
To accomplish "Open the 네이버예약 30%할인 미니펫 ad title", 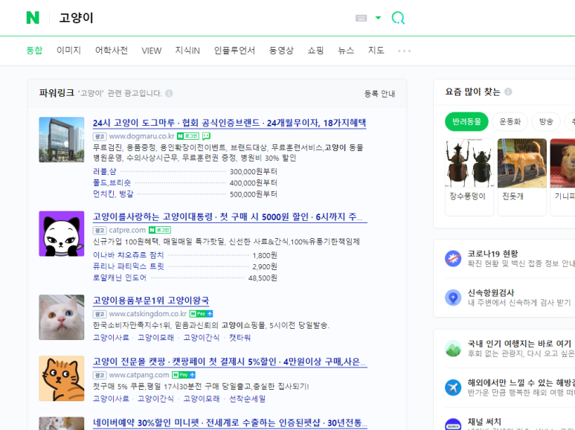I will pyautogui.click(x=230, y=423).
